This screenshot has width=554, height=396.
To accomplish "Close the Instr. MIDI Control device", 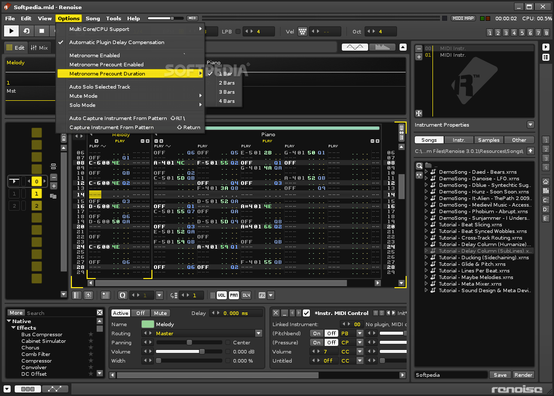I will coord(276,313).
